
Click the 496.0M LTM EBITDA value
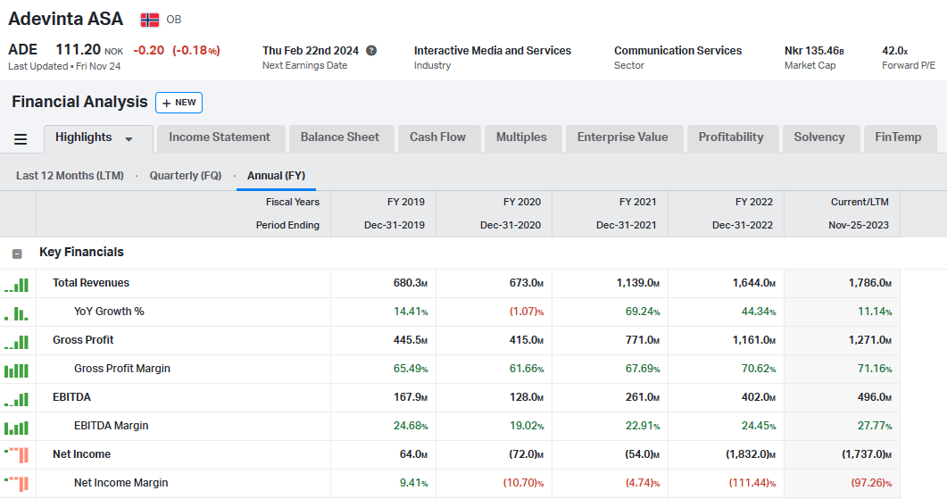875,397
